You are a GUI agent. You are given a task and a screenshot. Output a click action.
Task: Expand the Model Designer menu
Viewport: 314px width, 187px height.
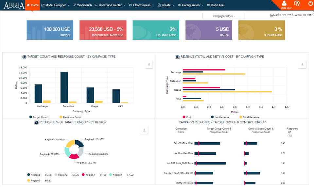[x=55, y=5]
